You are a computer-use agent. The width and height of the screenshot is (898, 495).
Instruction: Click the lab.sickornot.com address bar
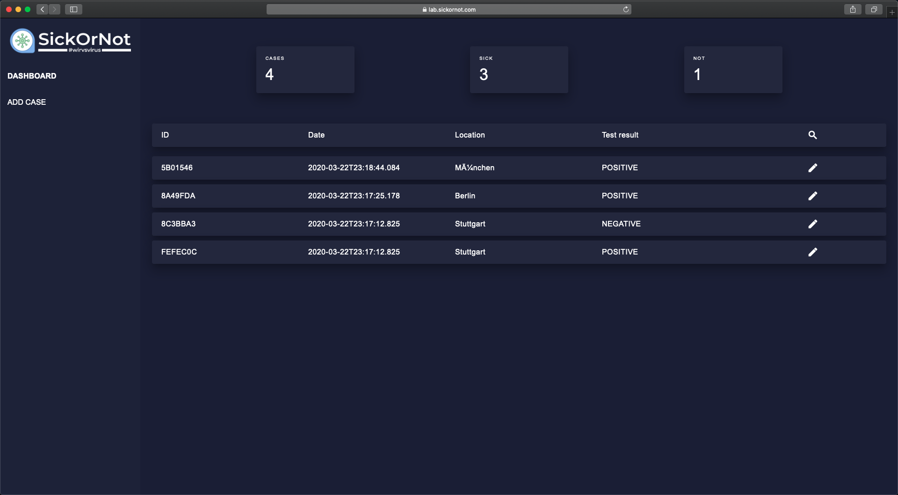tap(449, 9)
